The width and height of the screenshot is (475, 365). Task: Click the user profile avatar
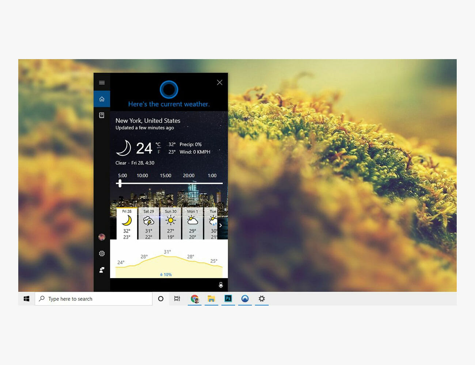pyautogui.click(x=102, y=237)
